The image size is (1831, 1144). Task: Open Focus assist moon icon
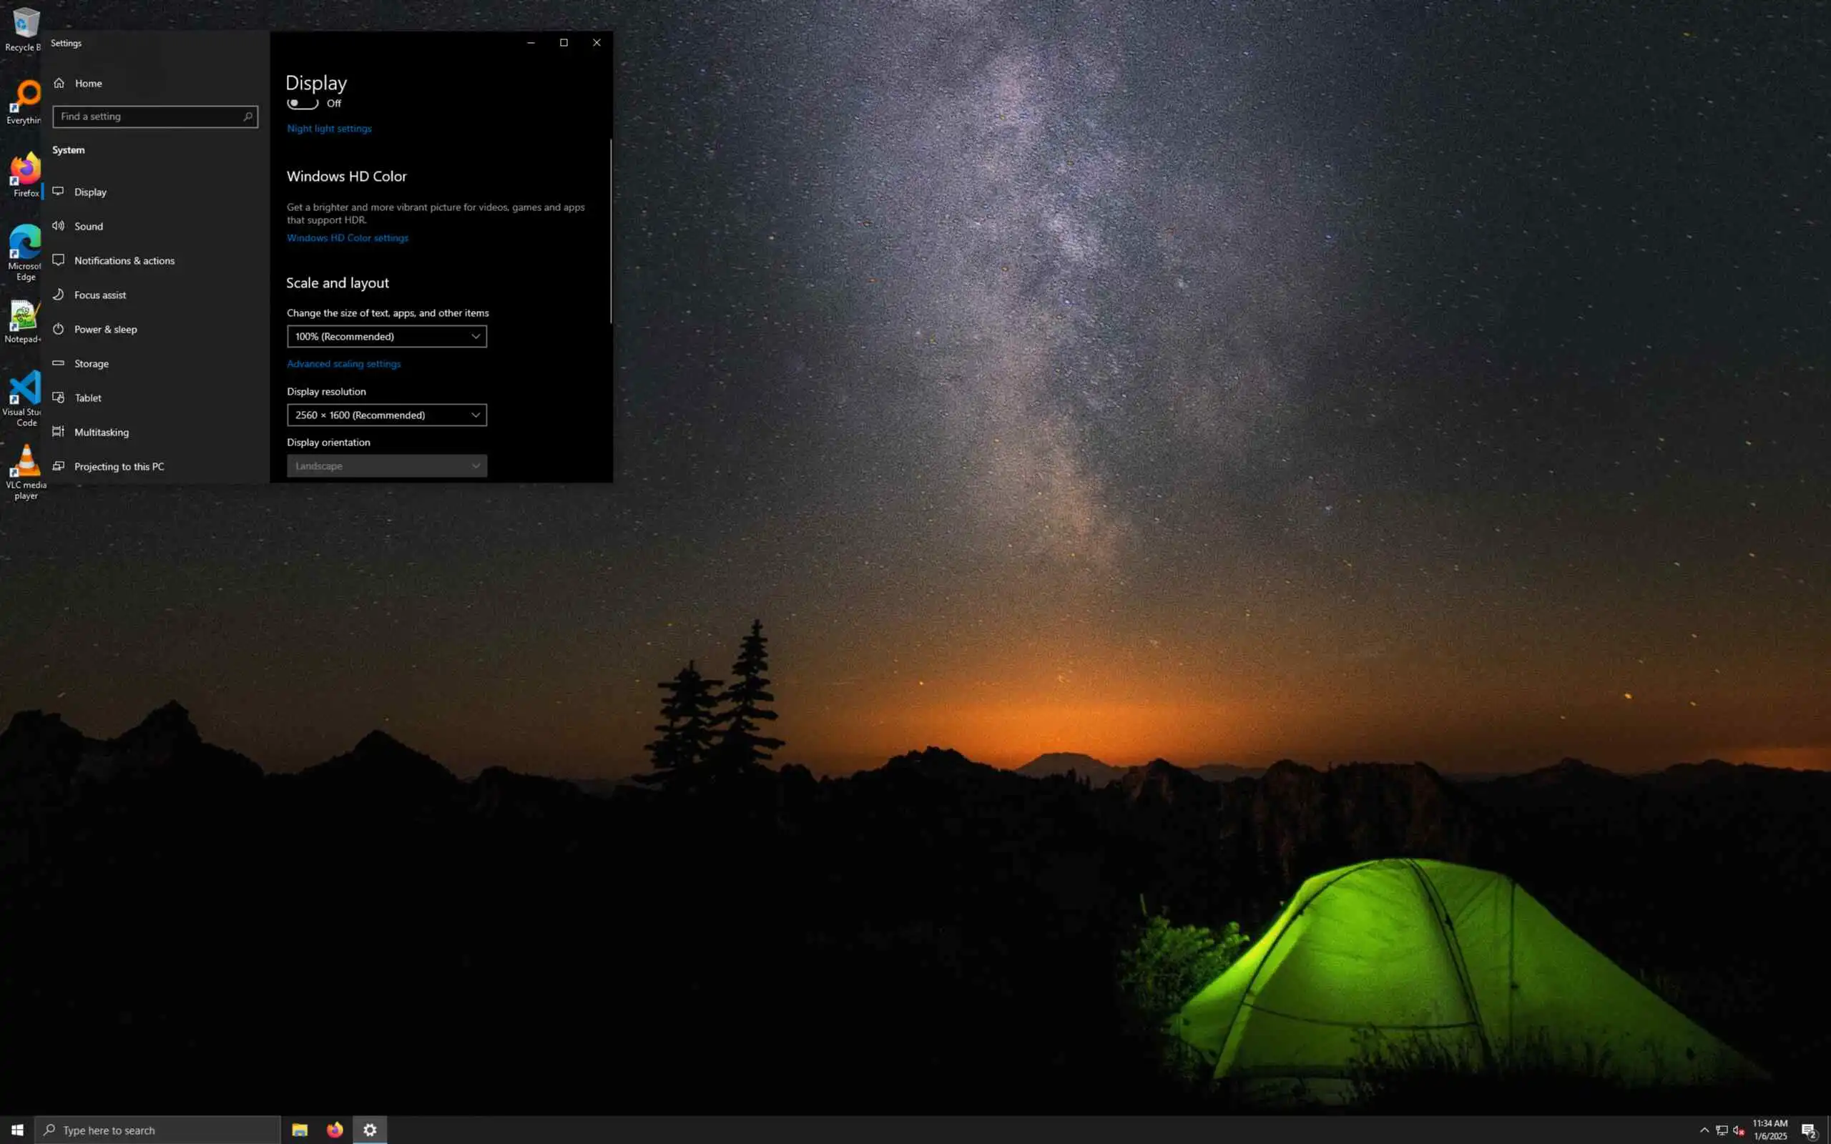point(58,295)
